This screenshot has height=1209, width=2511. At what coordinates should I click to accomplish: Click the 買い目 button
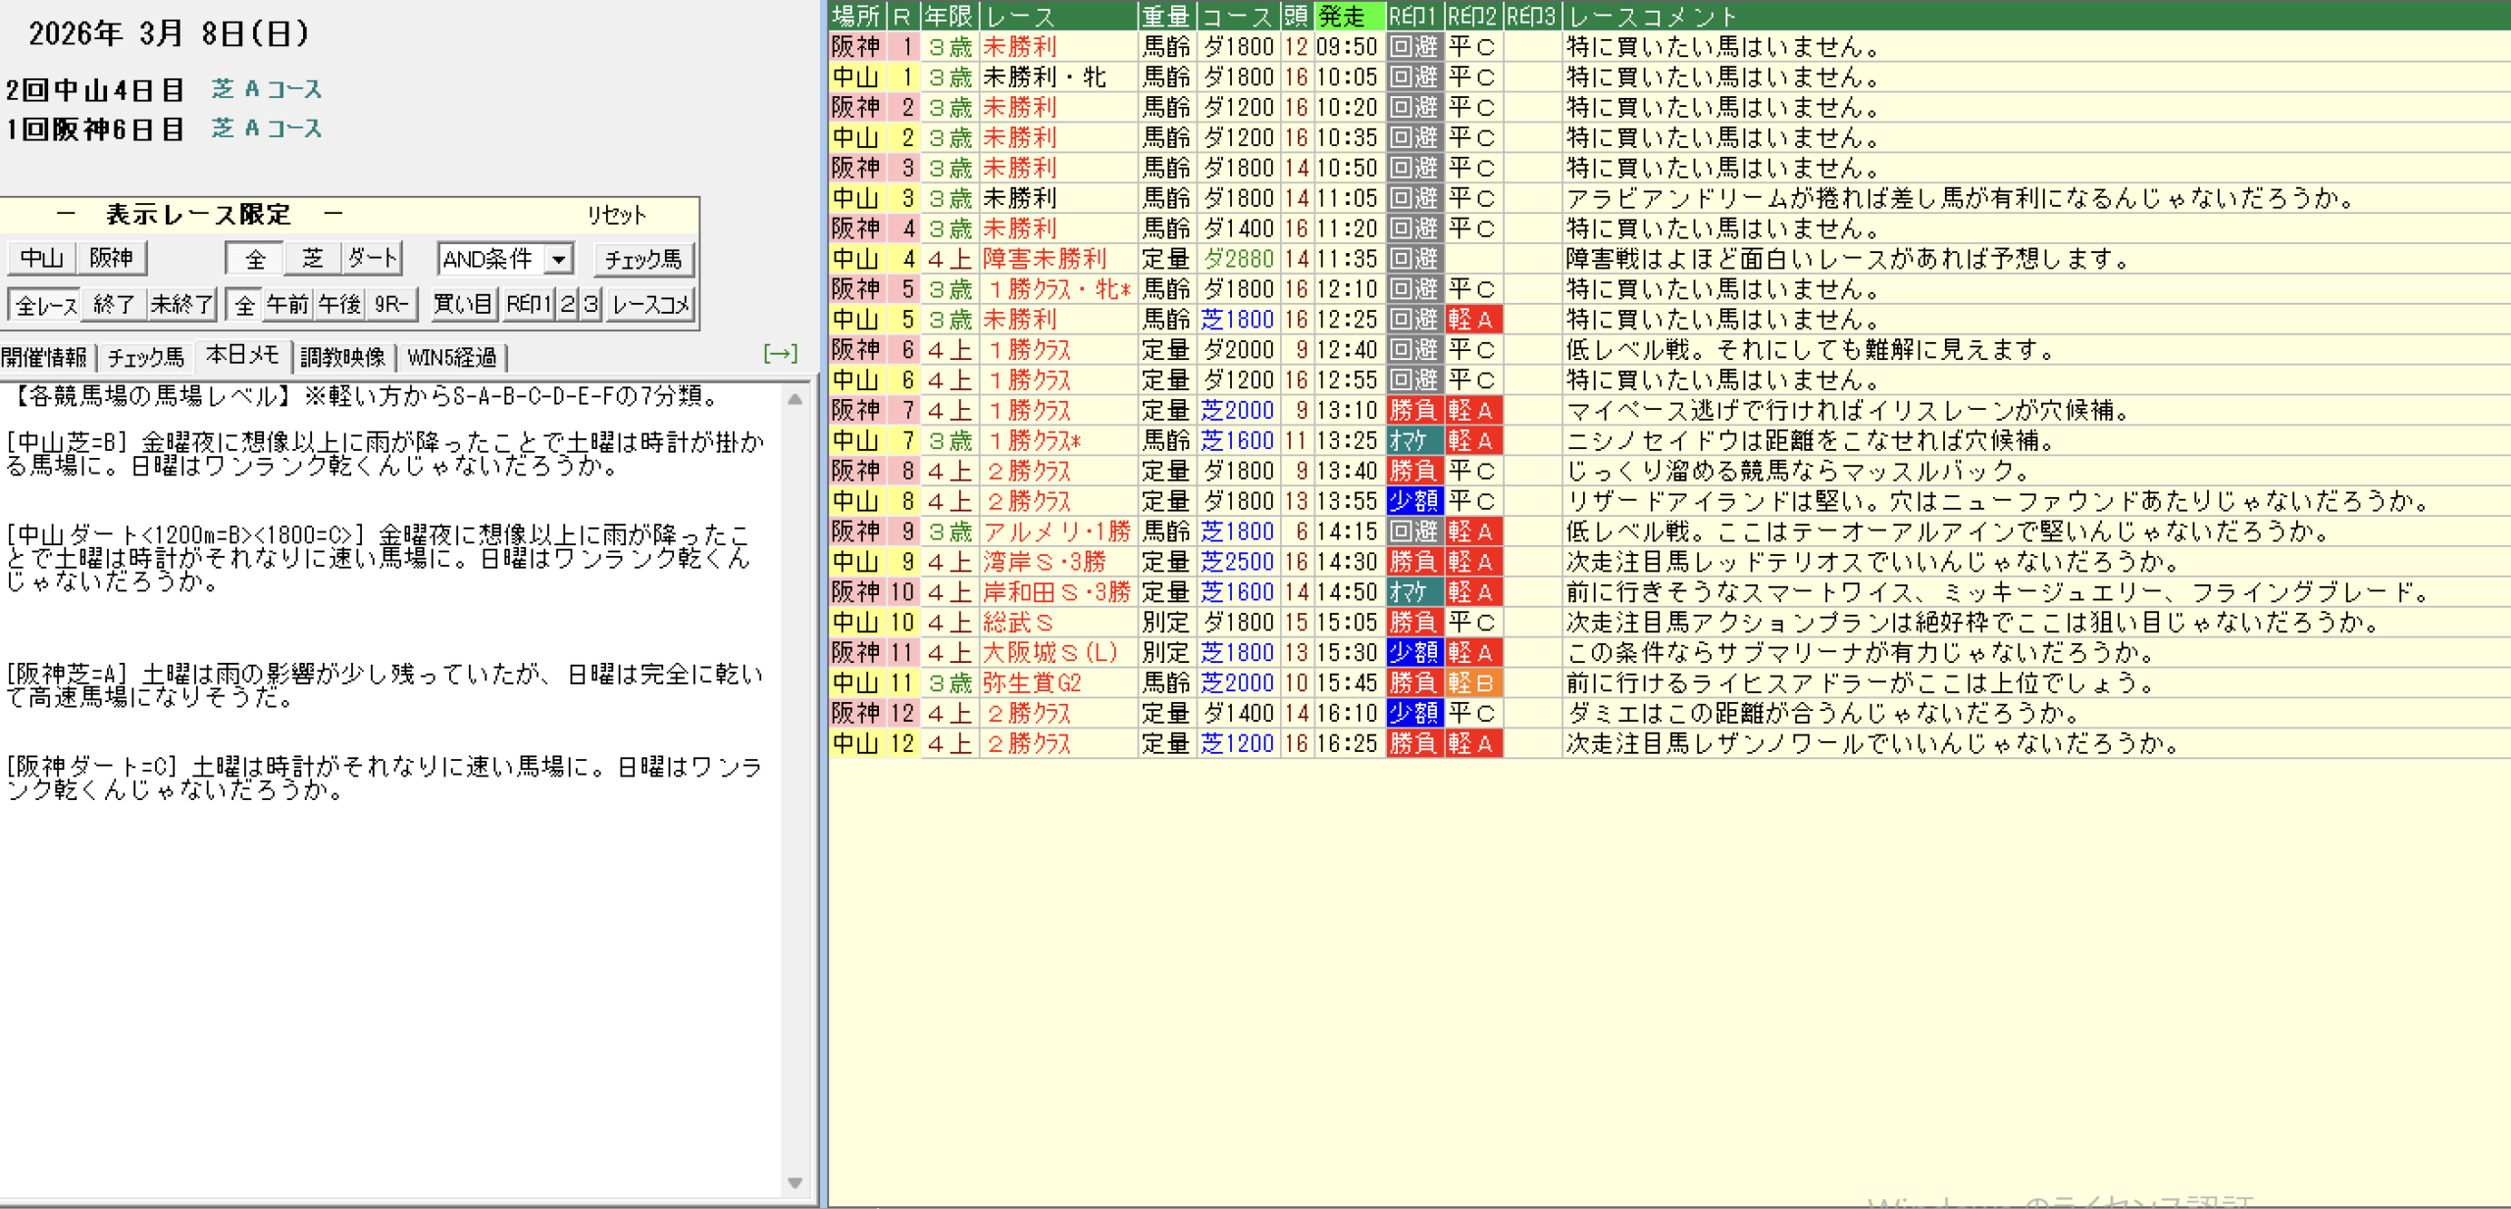tap(463, 305)
